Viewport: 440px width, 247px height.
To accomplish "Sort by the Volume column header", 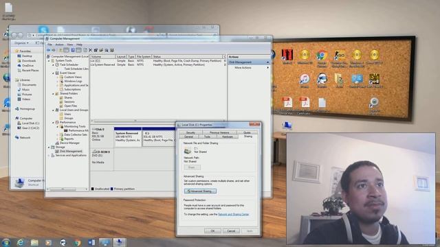I will click(x=102, y=56).
